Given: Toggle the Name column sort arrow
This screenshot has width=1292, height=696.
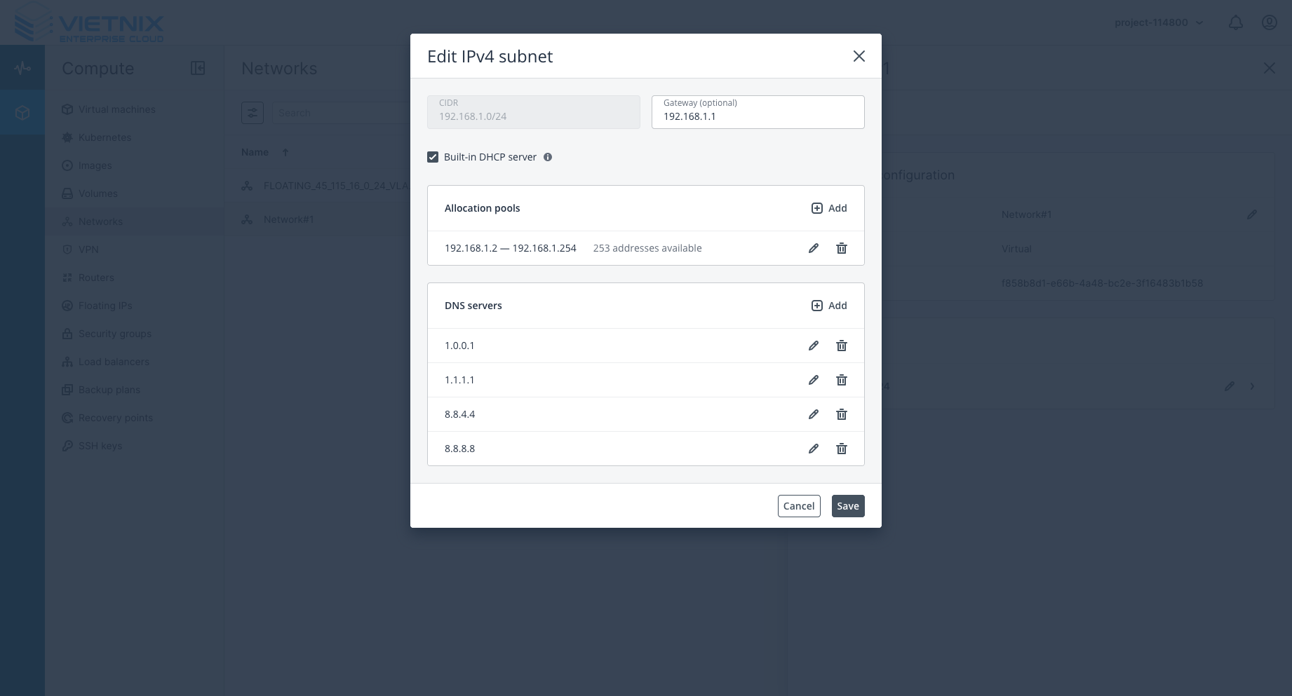Looking at the screenshot, I should click(285, 152).
